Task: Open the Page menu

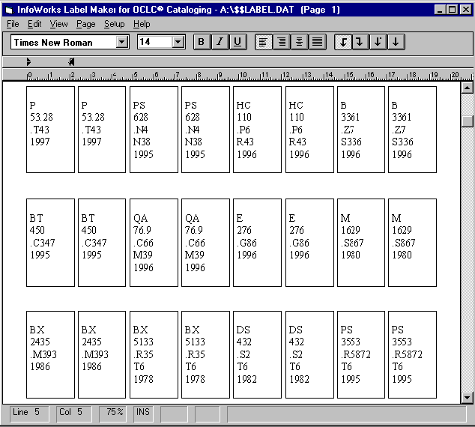Action: click(x=85, y=24)
